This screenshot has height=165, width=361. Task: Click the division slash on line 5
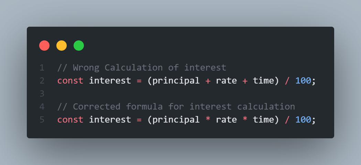tap(287, 119)
